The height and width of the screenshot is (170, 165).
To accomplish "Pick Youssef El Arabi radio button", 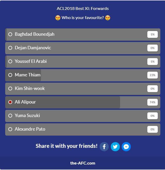I will (x=10, y=61).
